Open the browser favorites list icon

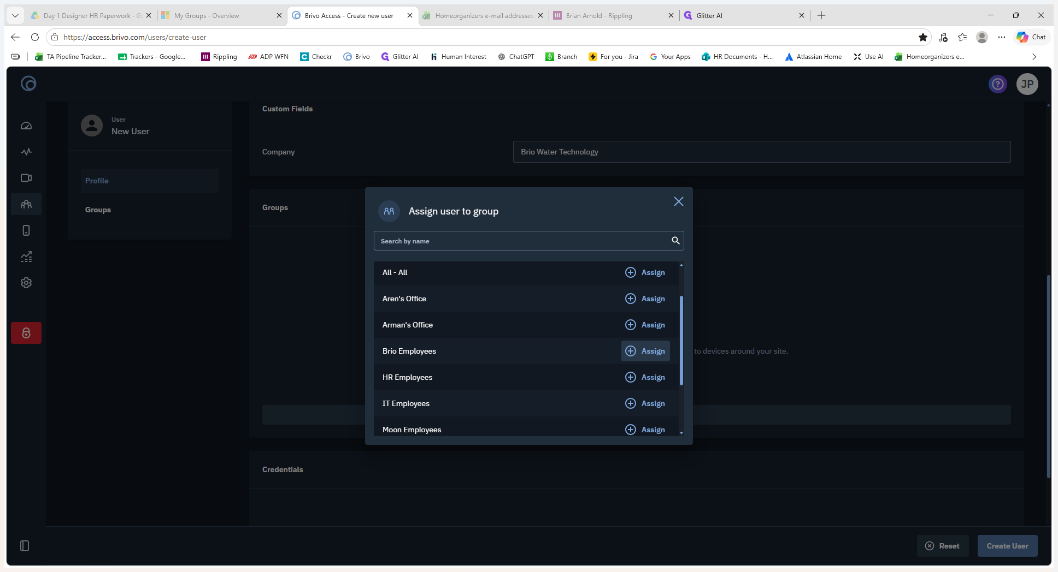click(x=962, y=37)
